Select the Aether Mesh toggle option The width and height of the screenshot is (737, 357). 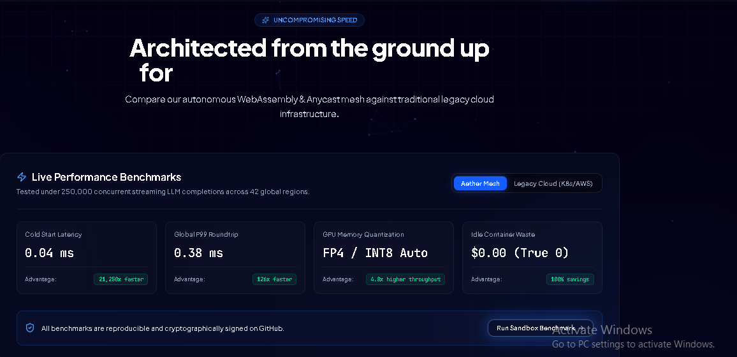point(480,183)
